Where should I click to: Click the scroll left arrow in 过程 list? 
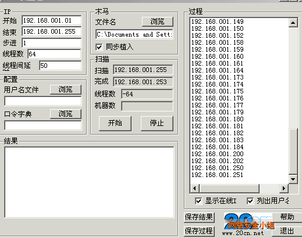[x=195, y=188]
